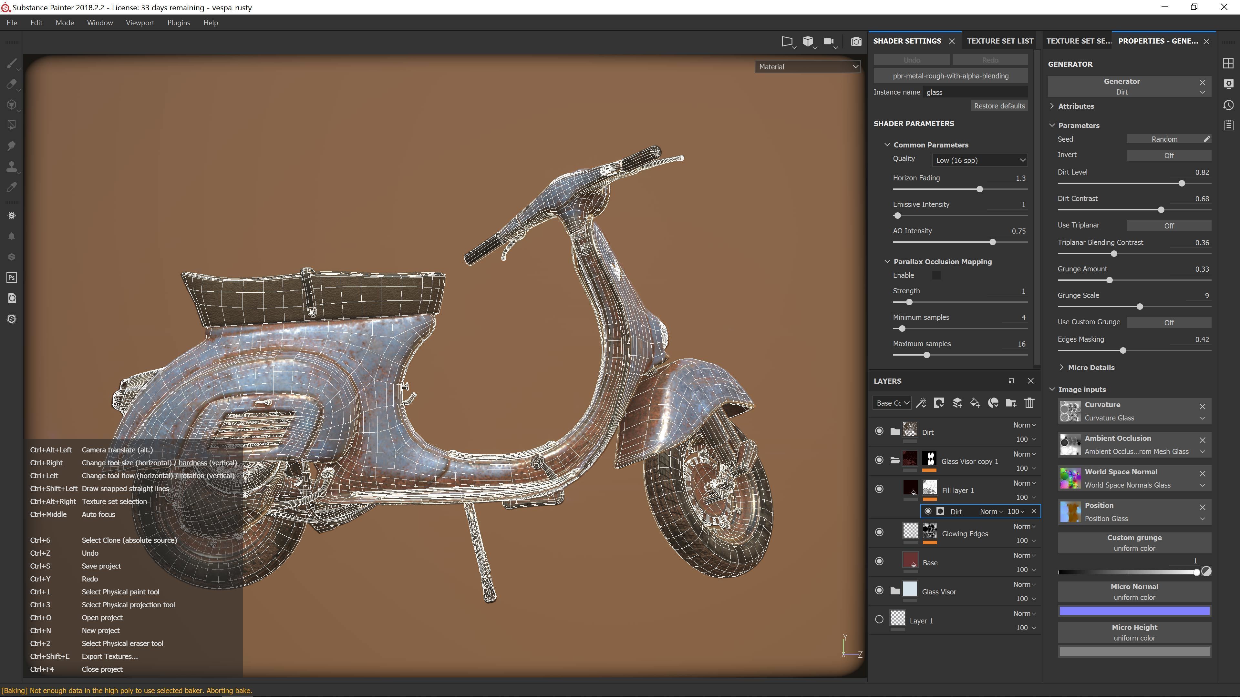The height and width of the screenshot is (697, 1240).
Task: Click the Instance name glass field
Action: [976, 92]
